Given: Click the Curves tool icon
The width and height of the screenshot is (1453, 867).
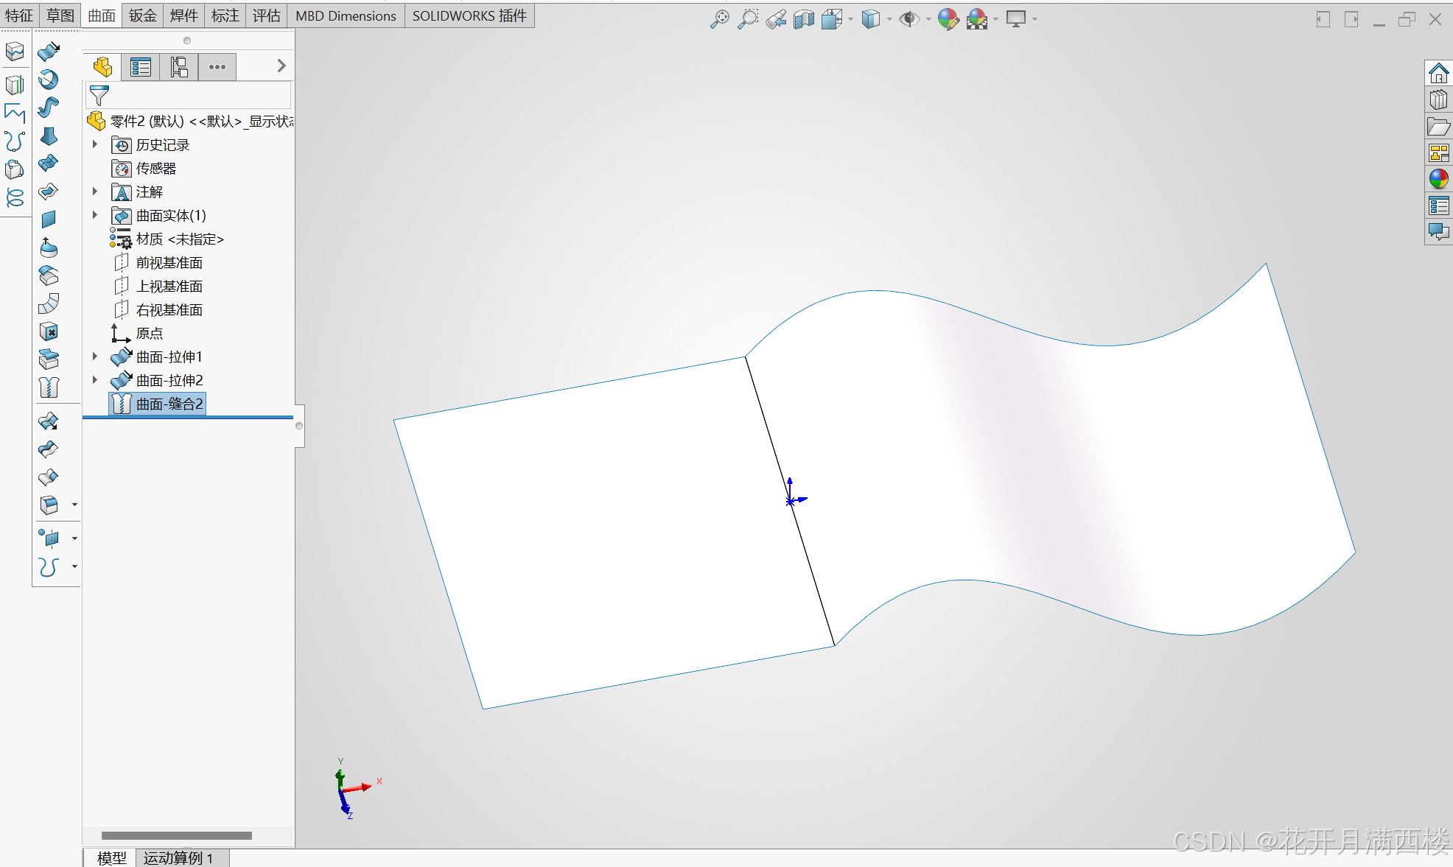Looking at the screenshot, I should coord(49,566).
